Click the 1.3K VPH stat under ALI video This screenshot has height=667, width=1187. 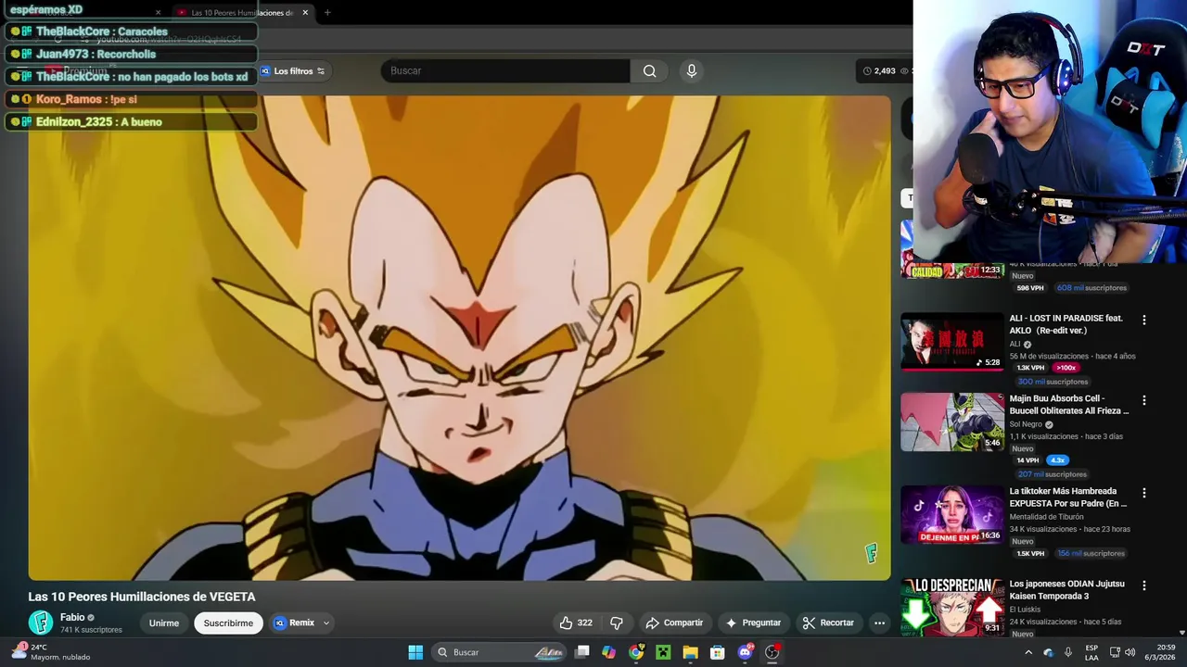click(1030, 368)
